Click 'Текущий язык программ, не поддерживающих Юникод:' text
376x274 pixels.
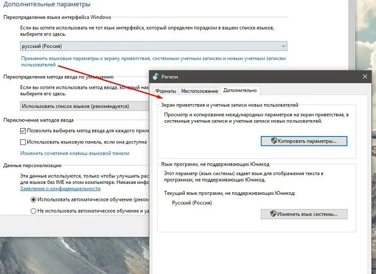click(229, 193)
